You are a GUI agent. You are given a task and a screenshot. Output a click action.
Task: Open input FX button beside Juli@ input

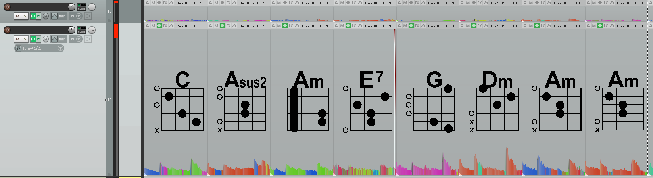18,48
